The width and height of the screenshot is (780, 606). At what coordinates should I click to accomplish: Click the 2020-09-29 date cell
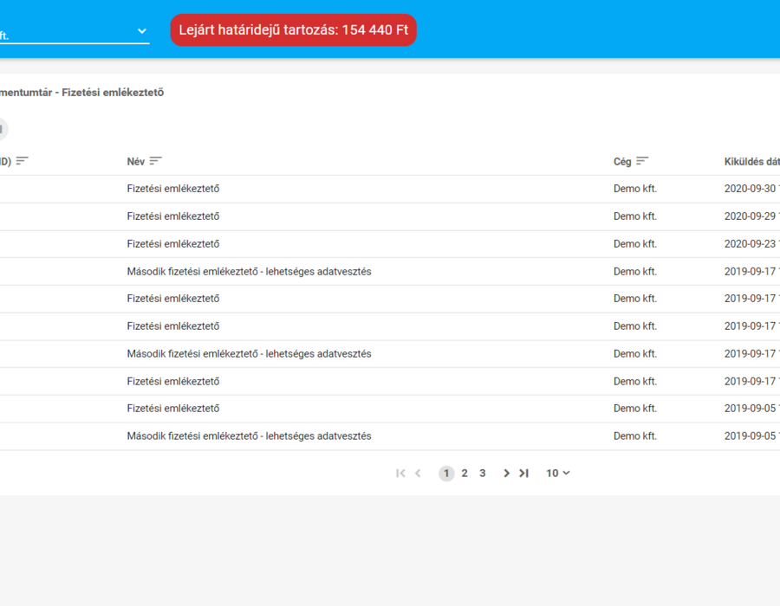point(752,216)
